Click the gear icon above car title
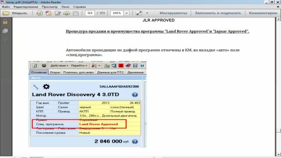Viewport: 281px width, 158px height. 46,87
